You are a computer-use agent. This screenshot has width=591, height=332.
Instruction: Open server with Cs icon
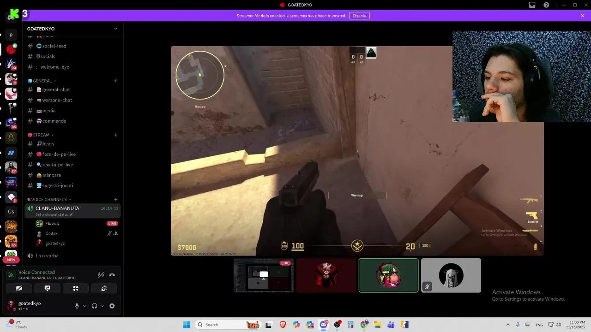point(11,212)
